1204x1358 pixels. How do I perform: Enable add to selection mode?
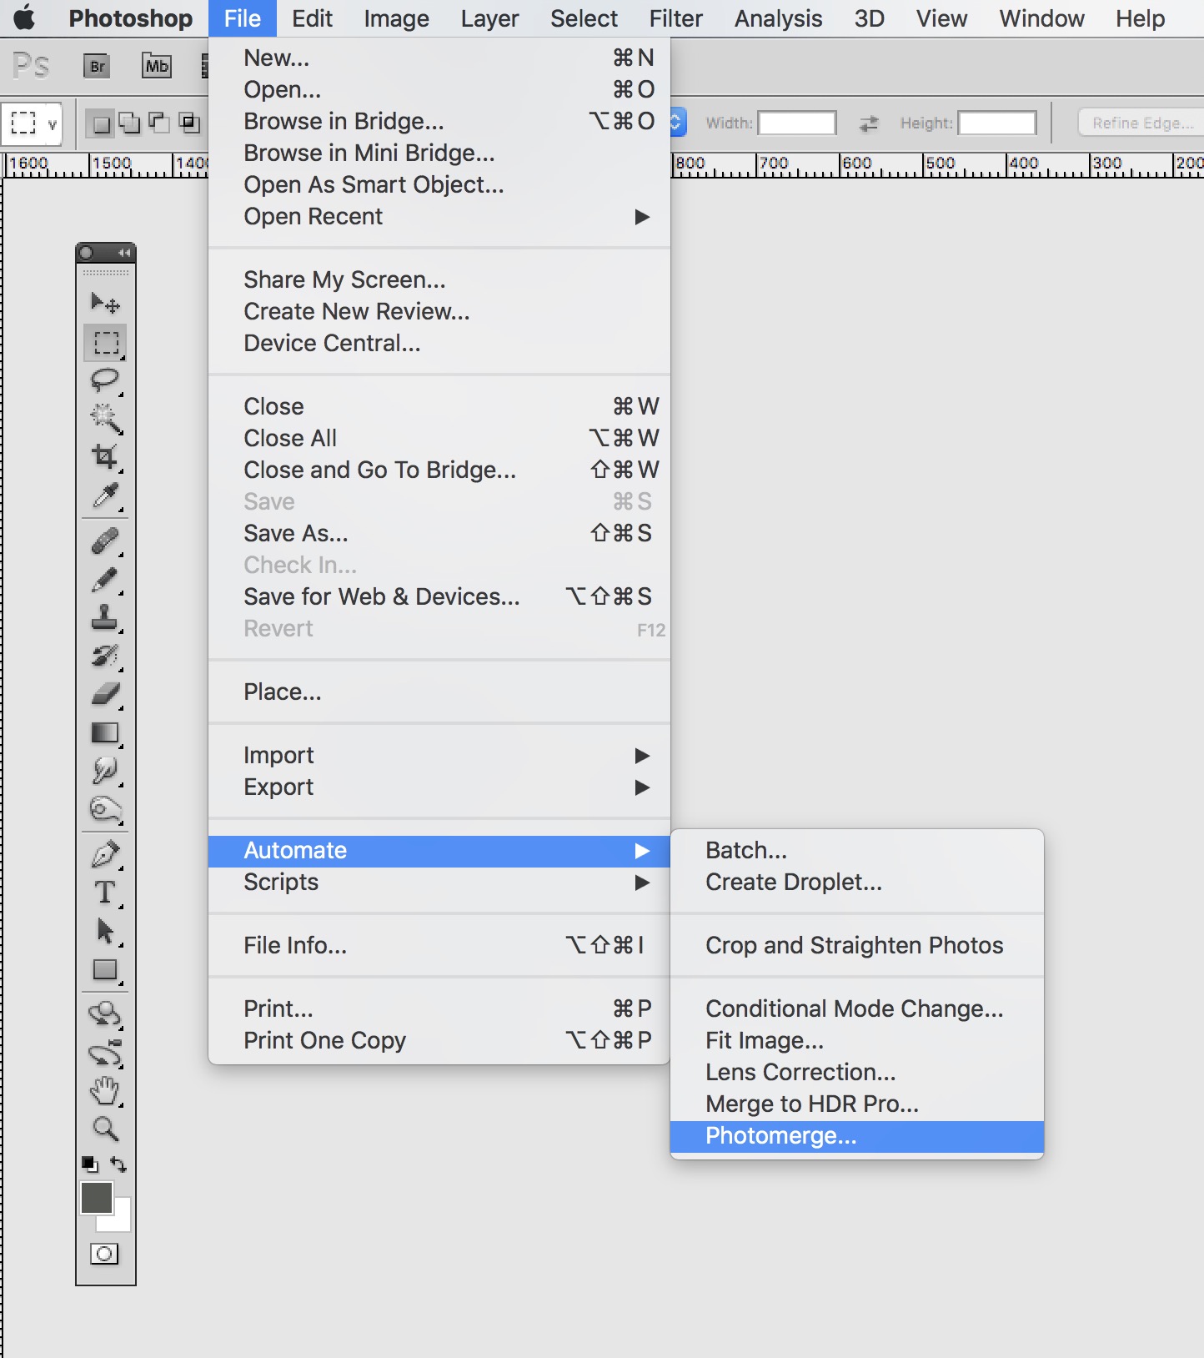coord(129,123)
